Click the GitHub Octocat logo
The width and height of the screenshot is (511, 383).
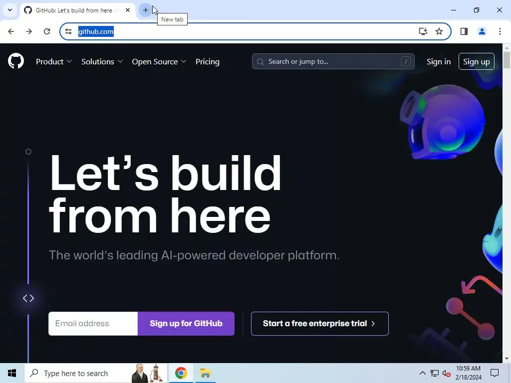(x=16, y=61)
